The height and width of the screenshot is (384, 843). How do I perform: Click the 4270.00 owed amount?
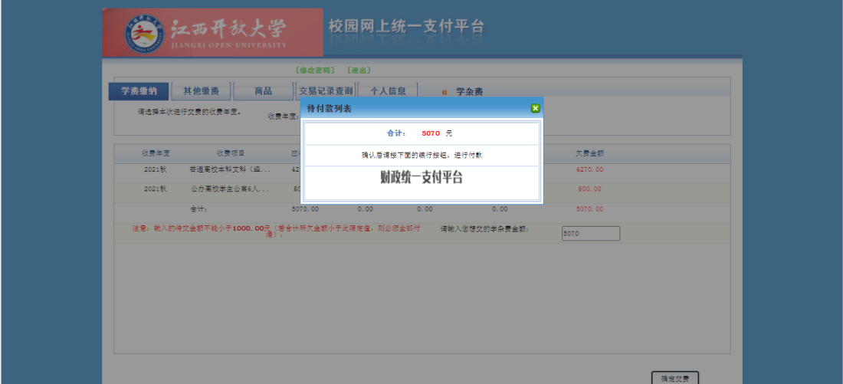tap(589, 169)
